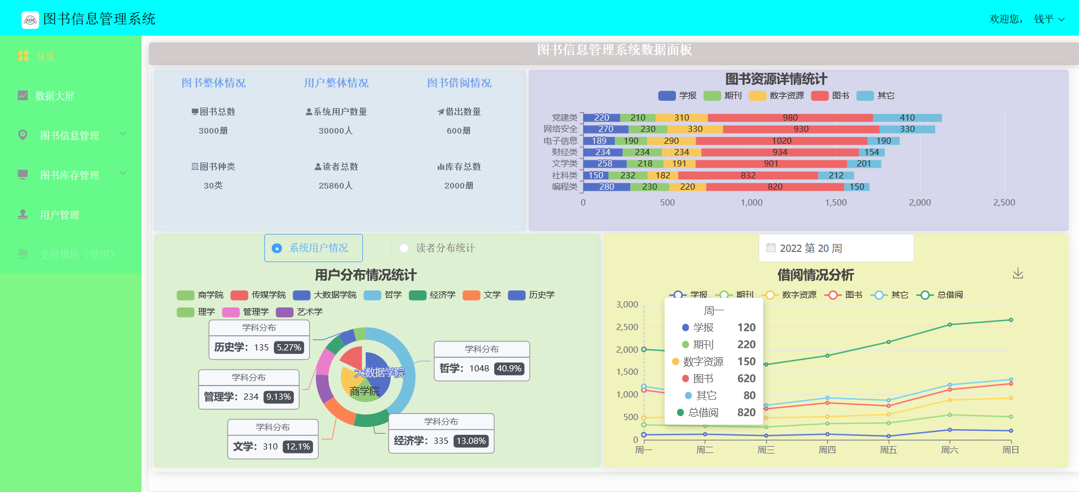Toggle 学报 series in book resource legend
Viewport: 1079px width, 492px height.
click(x=677, y=96)
